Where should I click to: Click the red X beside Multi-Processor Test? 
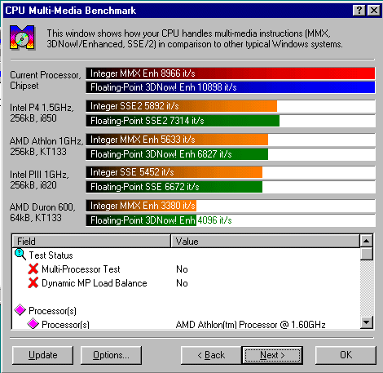[x=33, y=269]
